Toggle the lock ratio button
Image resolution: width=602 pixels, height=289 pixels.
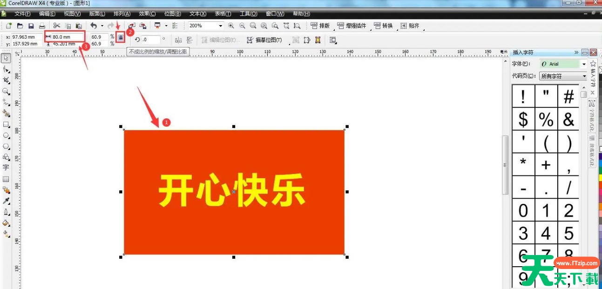(121, 37)
